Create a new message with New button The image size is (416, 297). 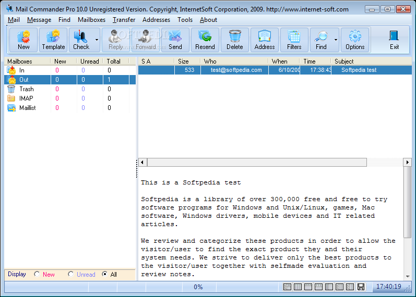(x=23, y=40)
